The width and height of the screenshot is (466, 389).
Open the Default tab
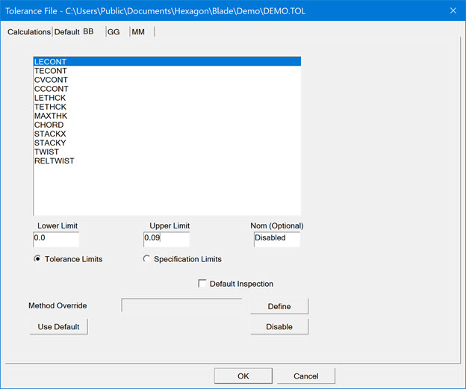(x=66, y=32)
